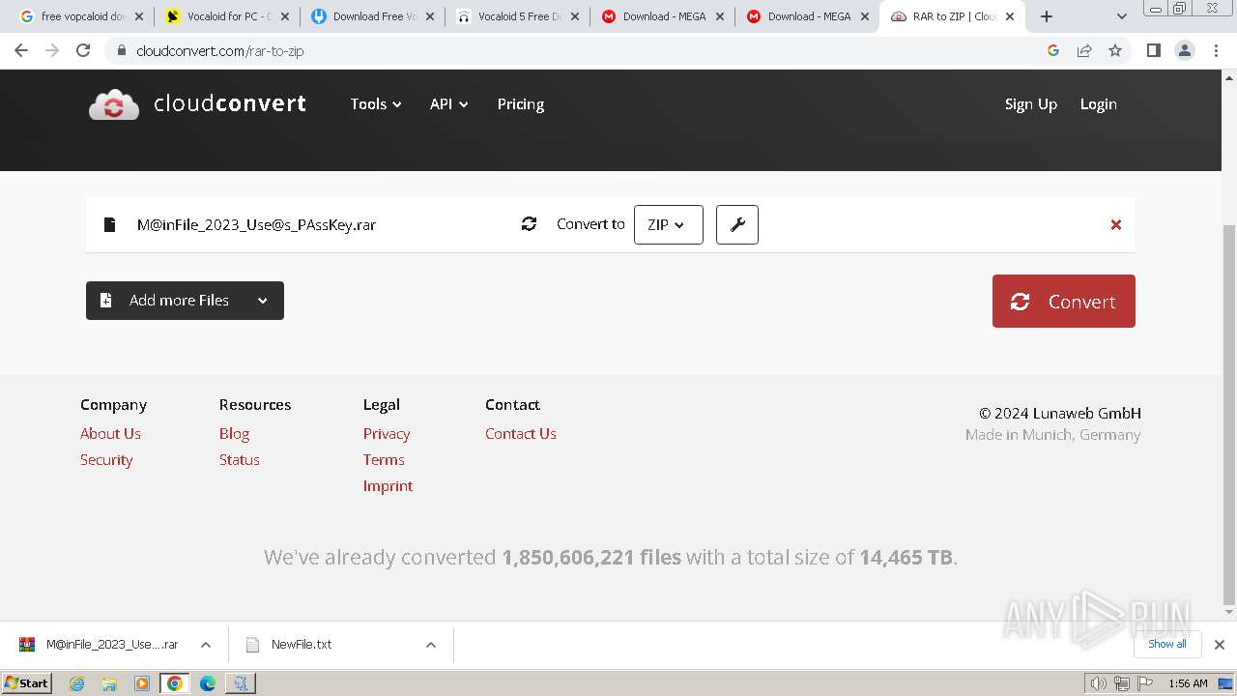This screenshot has height=696, width=1237.
Task: Click Sign Up
Action: 1031,103
